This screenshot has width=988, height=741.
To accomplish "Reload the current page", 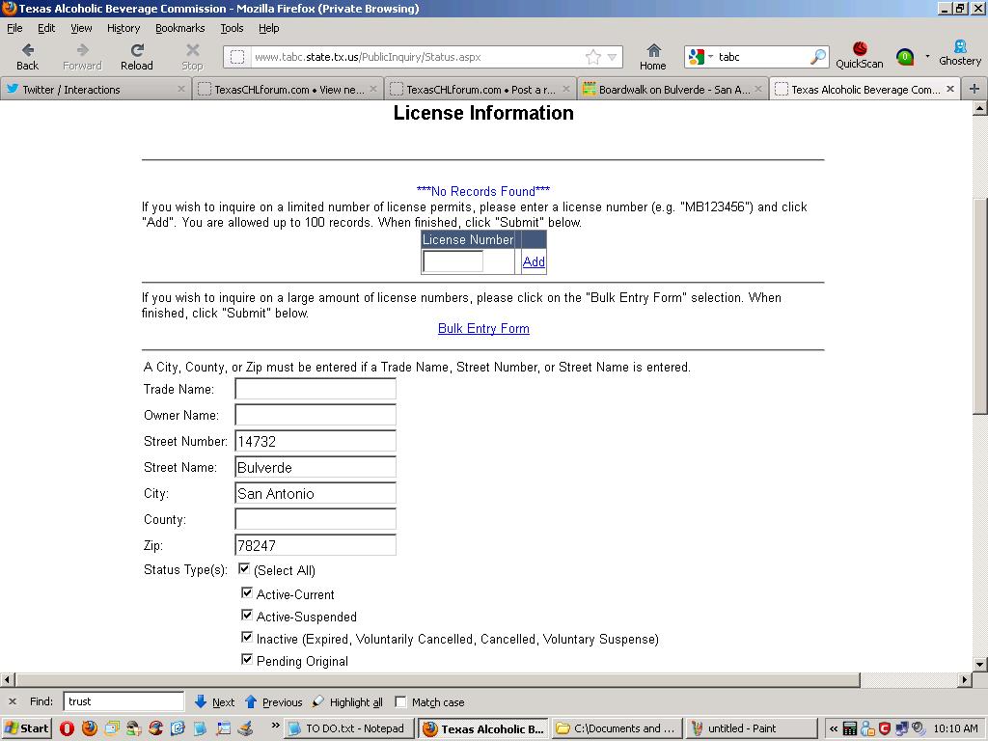I will [137, 51].
